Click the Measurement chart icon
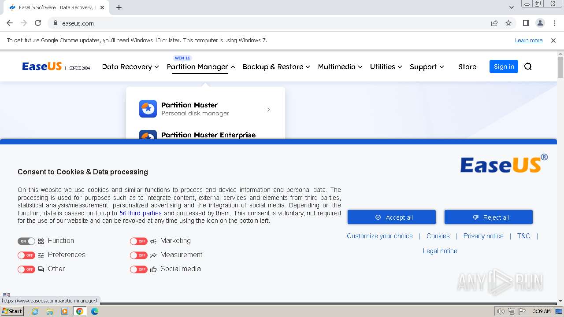Image resolution: width=564 pixels, height=317 pixels. pyautogui.click(x=153, y=255)
